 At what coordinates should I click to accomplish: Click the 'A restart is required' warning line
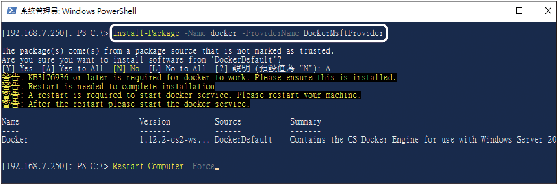tap(181, 95)
